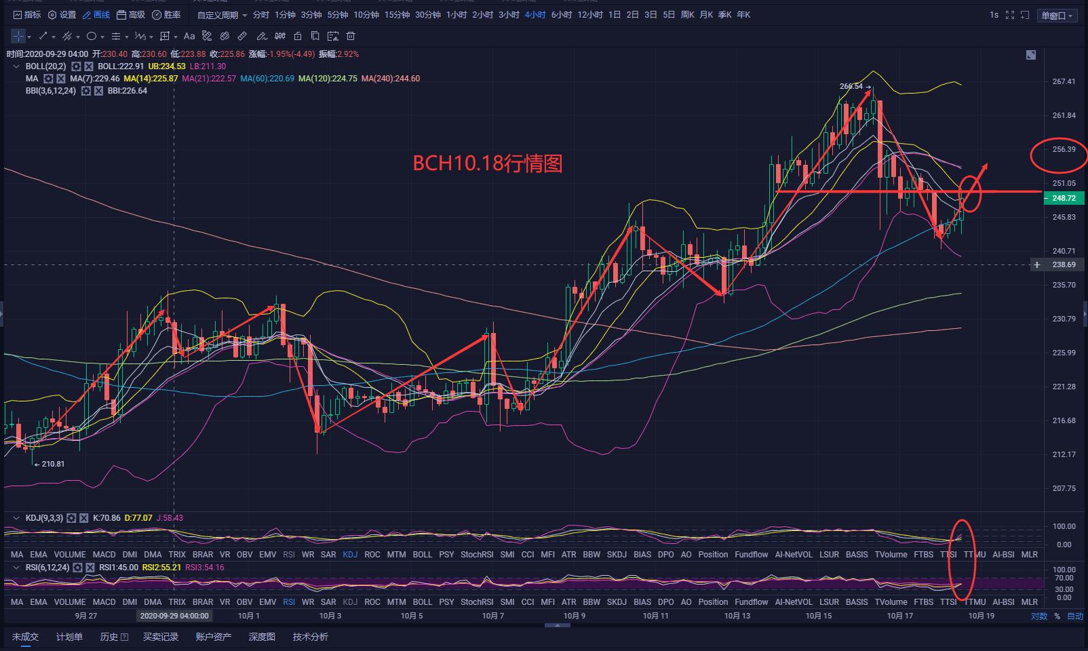Image resolution: width=1088 pixels, height=651 pixels.
Task: Select the parallel channel drawing tool
Action: tap(67, 36)
